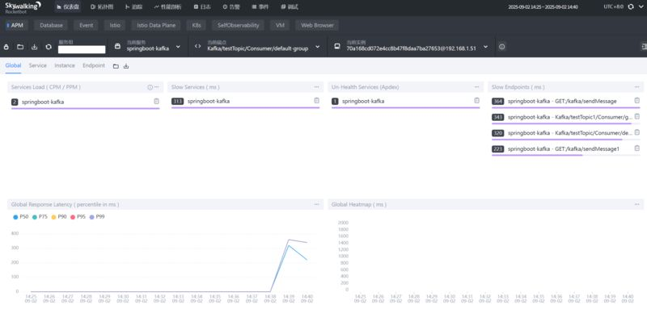The width and height of the screenshot is (647, 330).
Task: Copy springboot-kafka name in the Un-Health Services list
Action: (476, 101)
